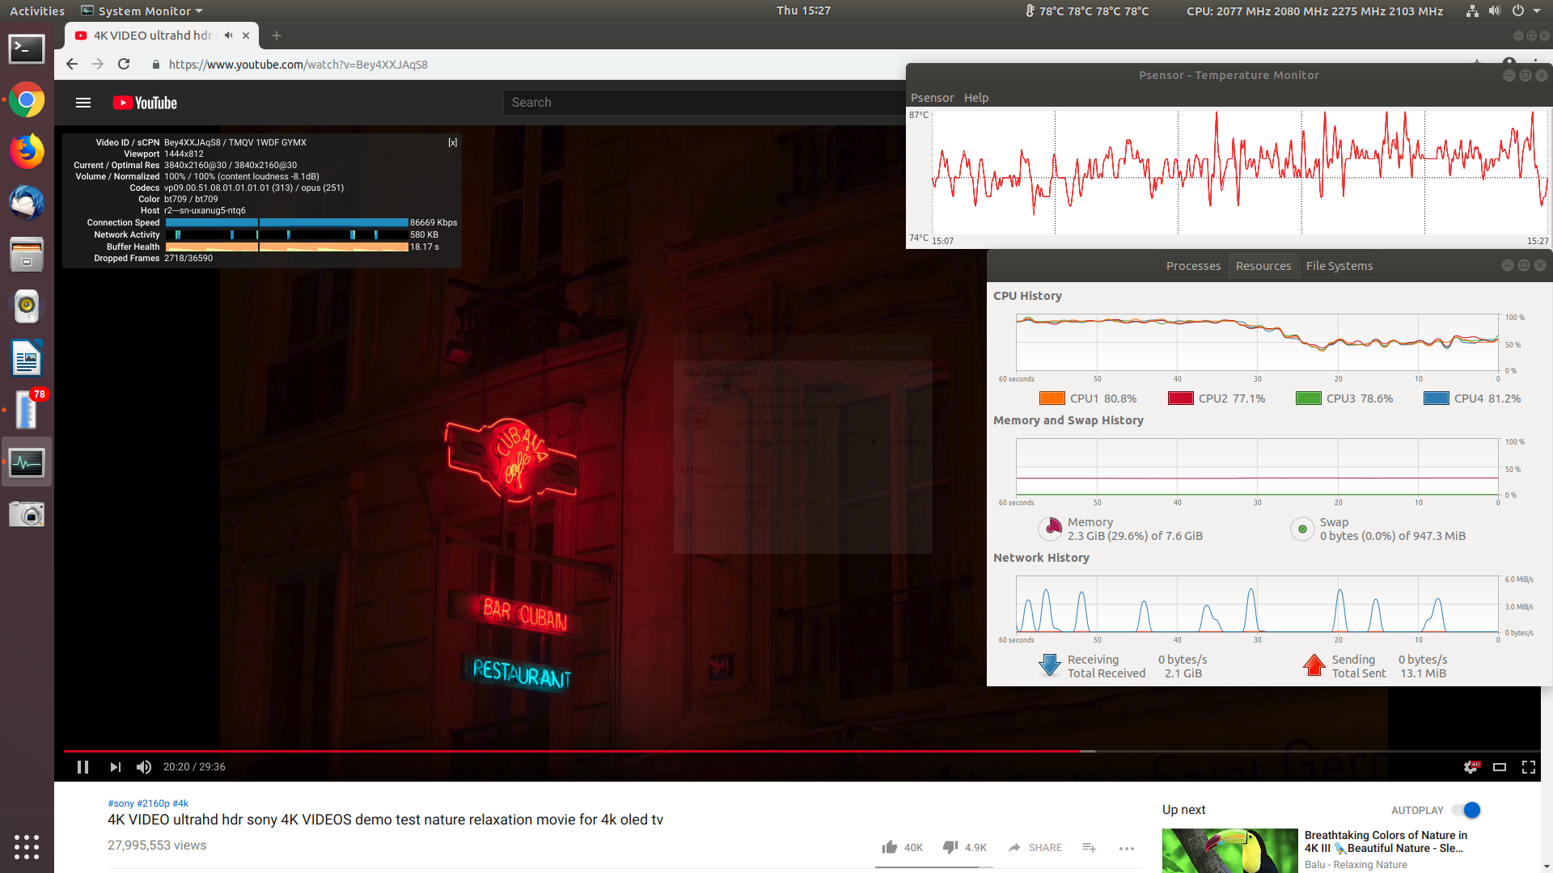1553x873 pixels.
Task: Seek on the video progress bar
Action: click(802, 751)
